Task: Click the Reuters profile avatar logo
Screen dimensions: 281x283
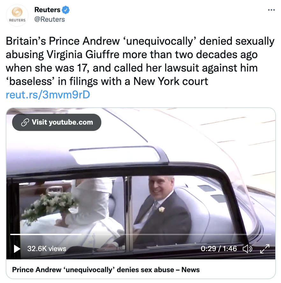Action: tap(17, 15)
